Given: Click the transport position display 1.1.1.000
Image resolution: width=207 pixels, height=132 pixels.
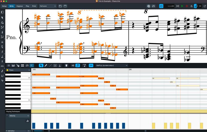Looking at the screenshot, I should pos(169,6).
